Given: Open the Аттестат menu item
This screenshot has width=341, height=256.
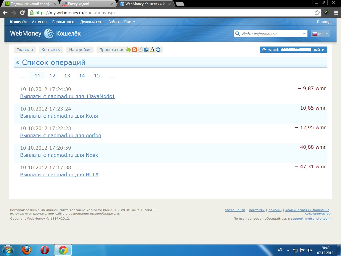Looking at the screenshot, I should [x=39, y=22].
